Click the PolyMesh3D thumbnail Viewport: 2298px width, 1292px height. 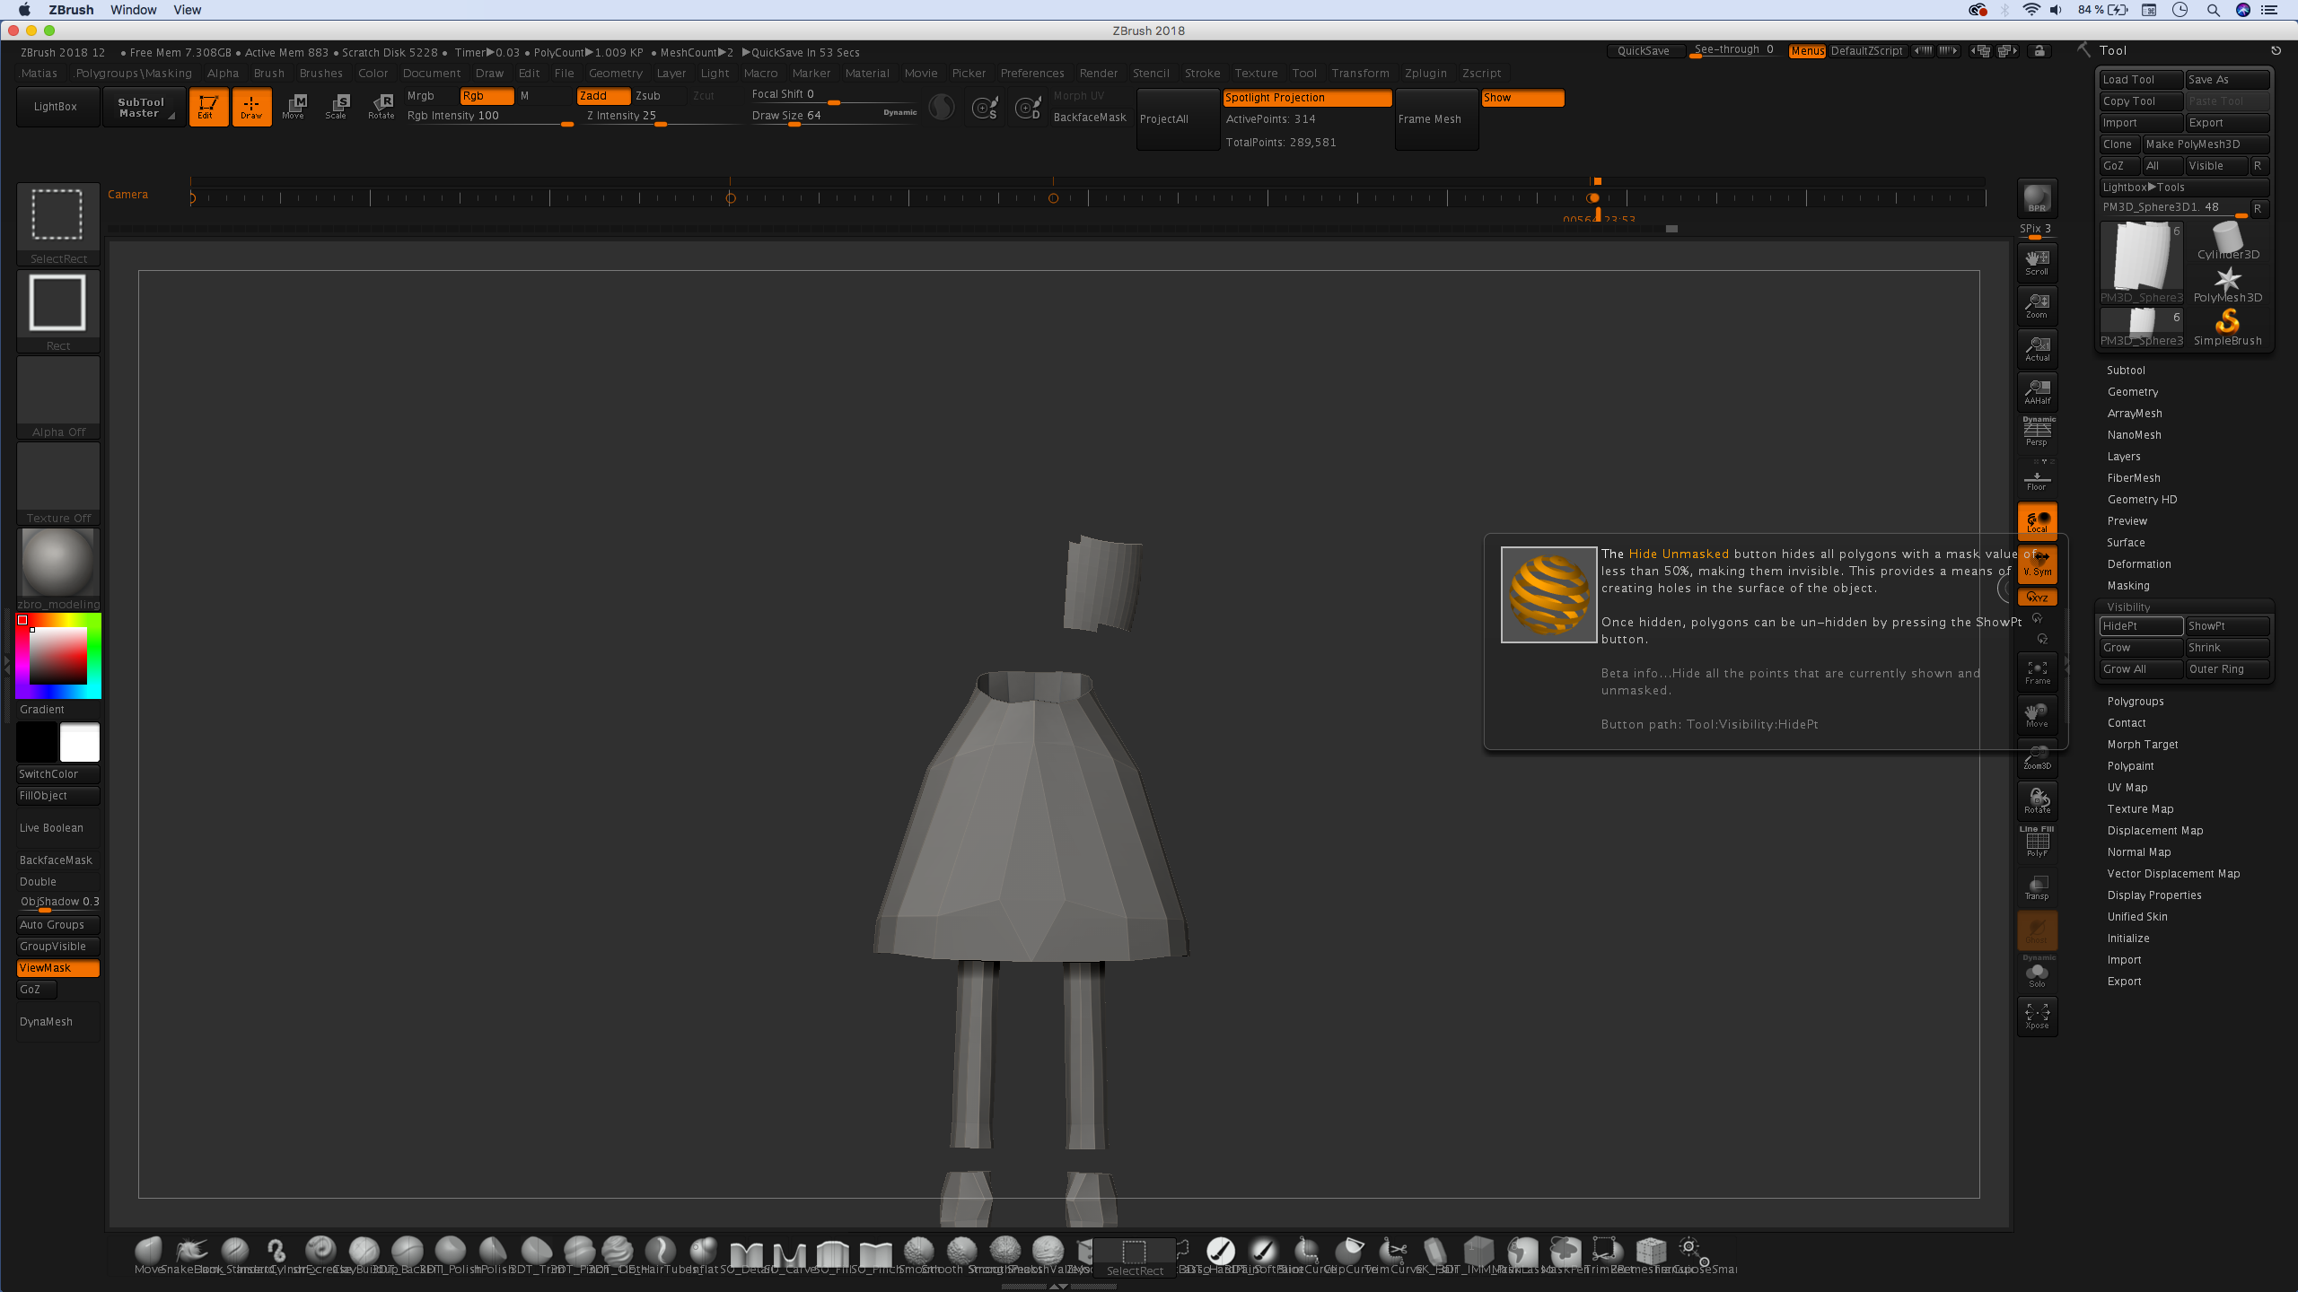tap(2229, 281)
